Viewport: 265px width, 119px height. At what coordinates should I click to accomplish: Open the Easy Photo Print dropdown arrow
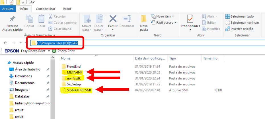click(x=49, y=51)
